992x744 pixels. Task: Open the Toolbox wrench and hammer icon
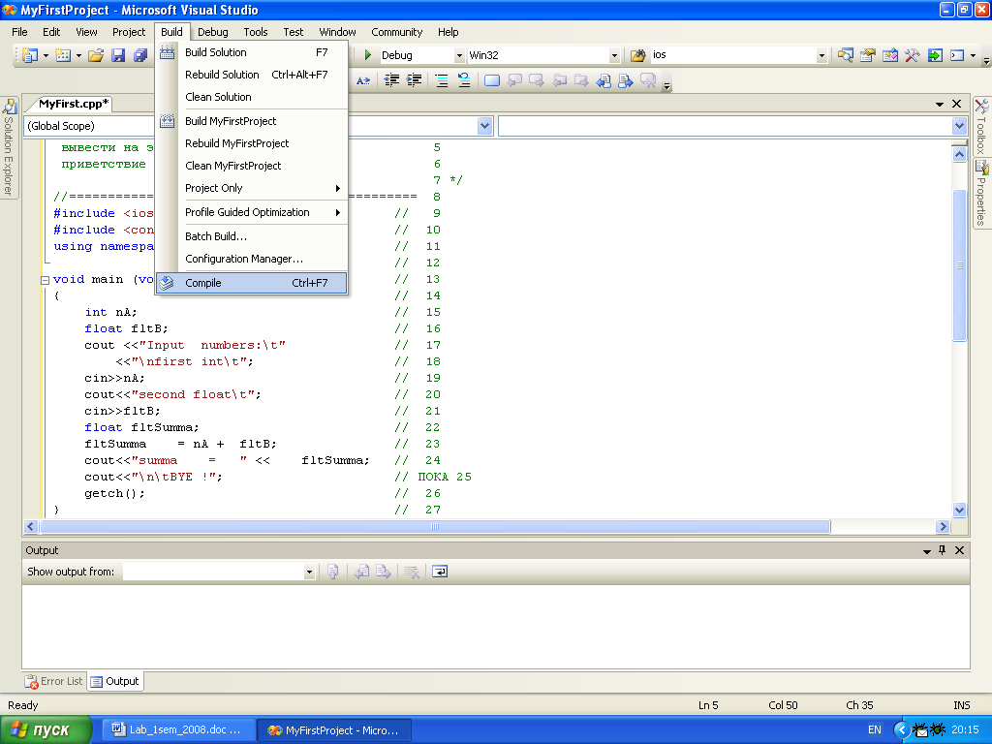pyautogui.click(x=913, y=55)
